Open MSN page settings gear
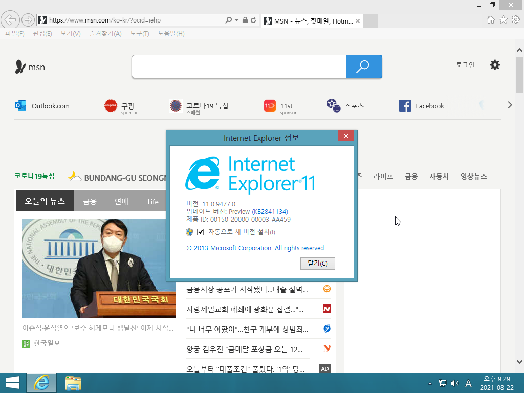Image resolution: width=524 pixels, height=393 pixels. click(495, 65)
